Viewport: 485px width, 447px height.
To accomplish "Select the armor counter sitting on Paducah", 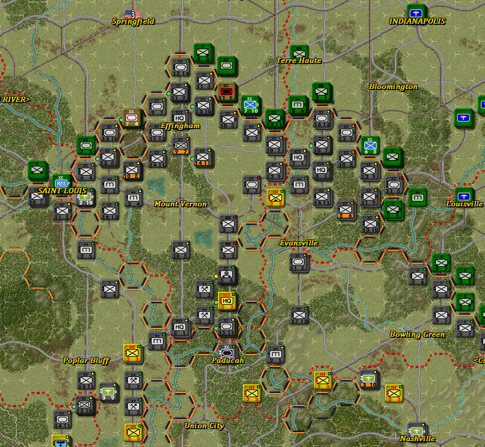I will coord(227,353).
